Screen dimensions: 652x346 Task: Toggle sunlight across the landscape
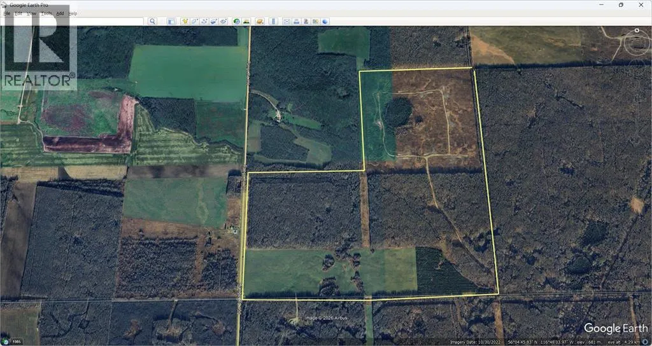click(x=245, y=21)
